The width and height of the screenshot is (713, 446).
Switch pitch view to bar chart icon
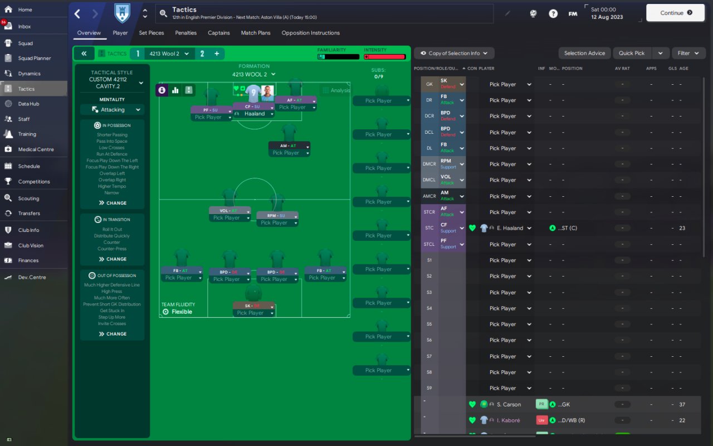coord(175,90)
